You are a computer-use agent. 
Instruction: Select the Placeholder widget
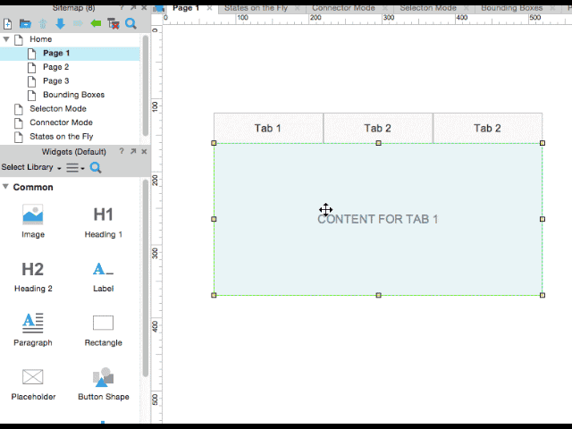33,383
